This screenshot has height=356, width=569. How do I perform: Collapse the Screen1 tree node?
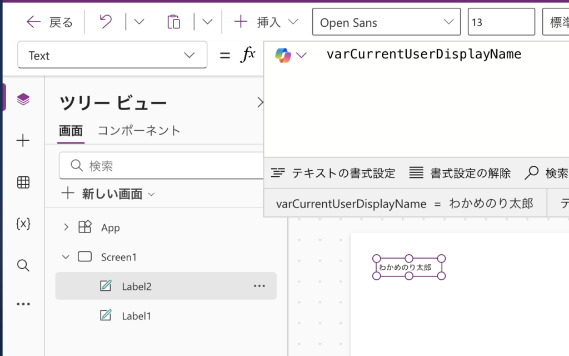[66, 257]
